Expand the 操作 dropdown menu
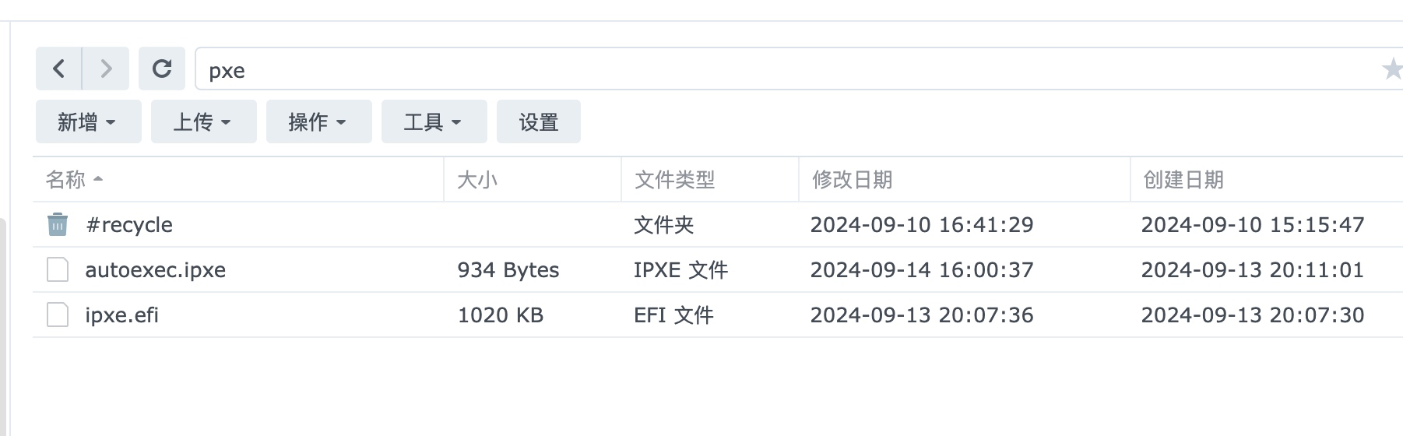The image size is (1403, 436). (x=319, y=121)
